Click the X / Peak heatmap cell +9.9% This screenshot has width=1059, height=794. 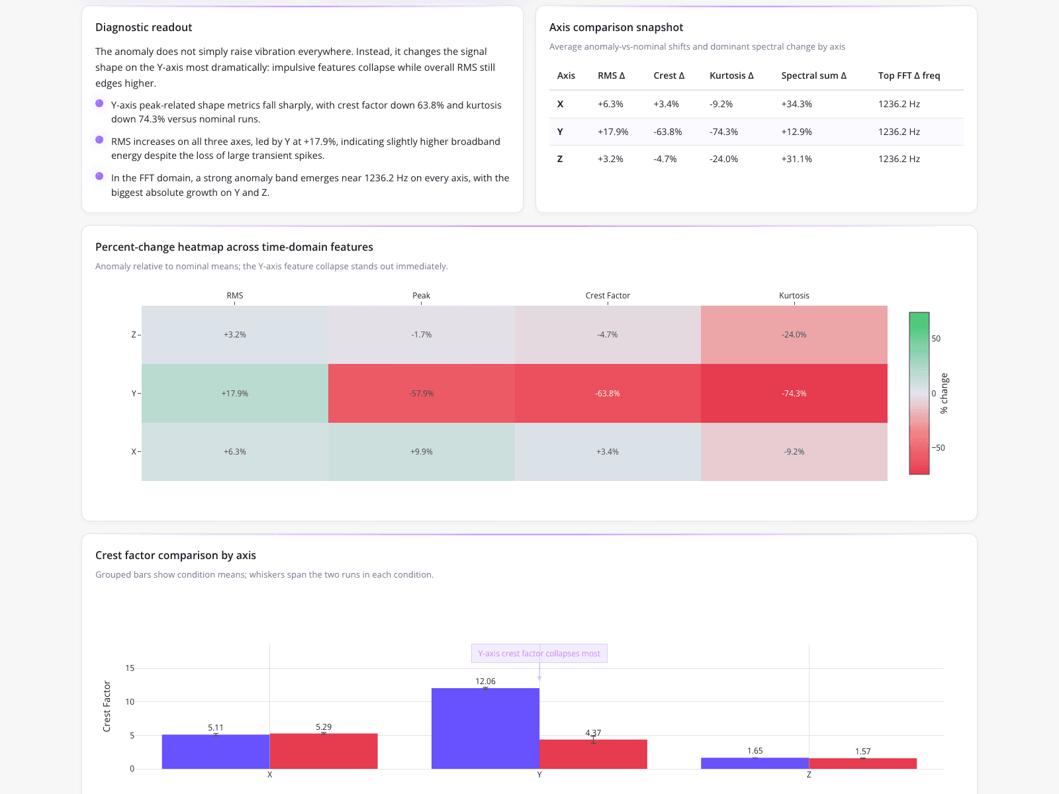point(422,452)
